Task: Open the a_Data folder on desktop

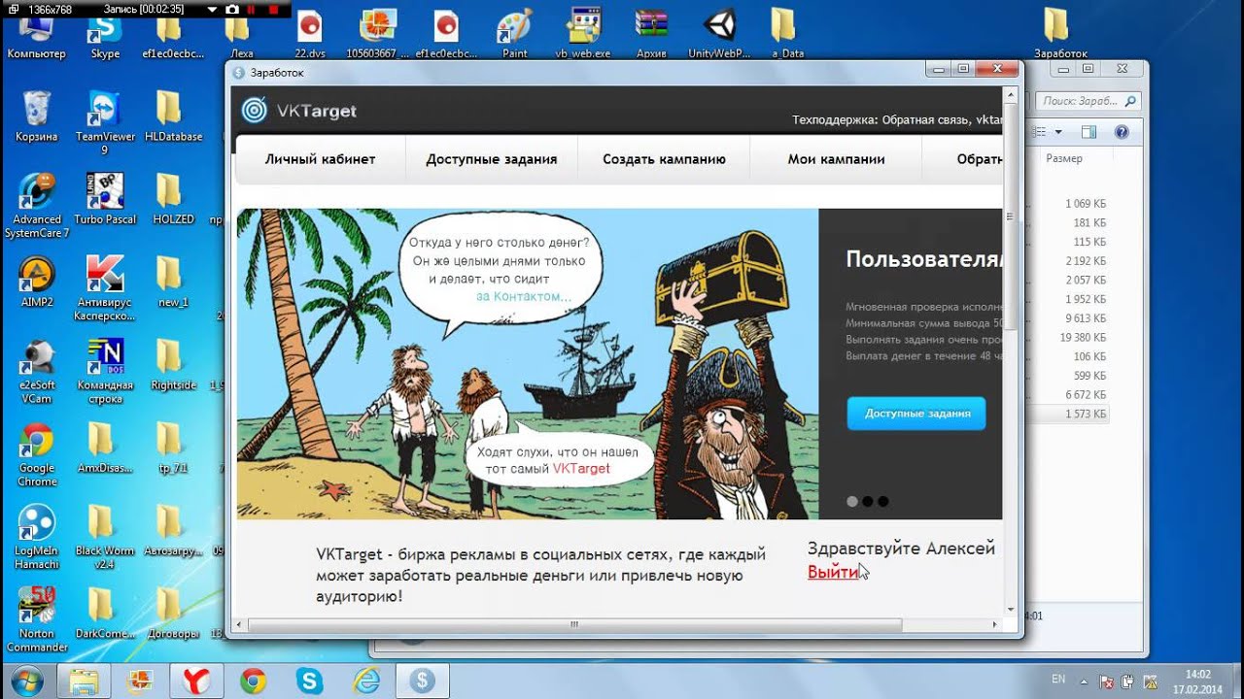Action: (x=786, y=36)
